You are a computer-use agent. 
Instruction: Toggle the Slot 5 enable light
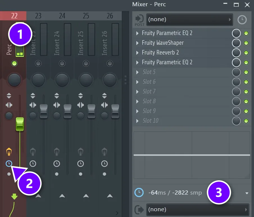coord(246,72)
